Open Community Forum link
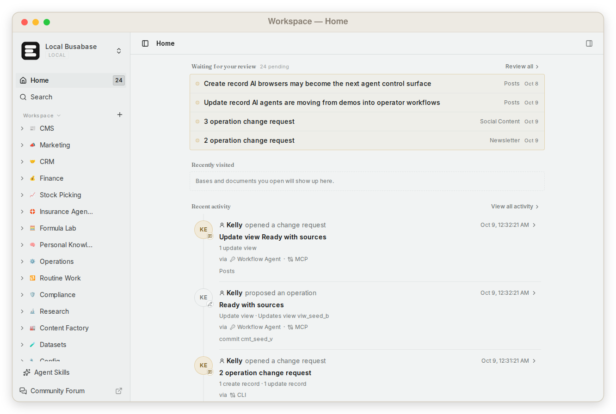The image size is (616, 414). (x=70, y=391)
